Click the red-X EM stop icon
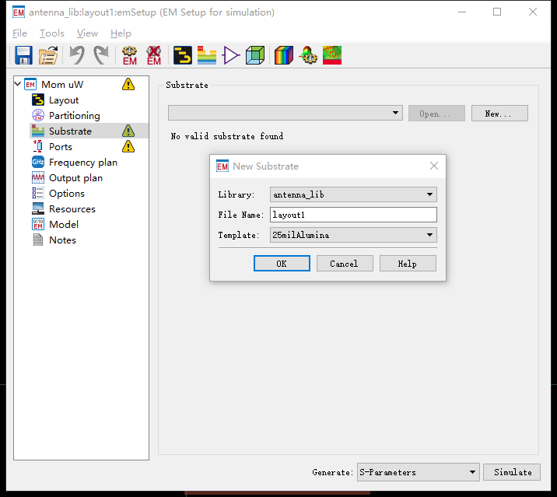Image resolution: width=557 pixels, height=497 pixels. coord(154,55)
